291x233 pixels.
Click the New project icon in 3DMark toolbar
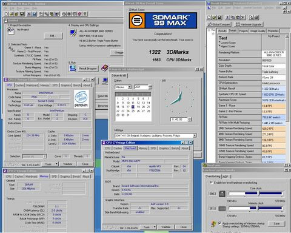[6, 14]
